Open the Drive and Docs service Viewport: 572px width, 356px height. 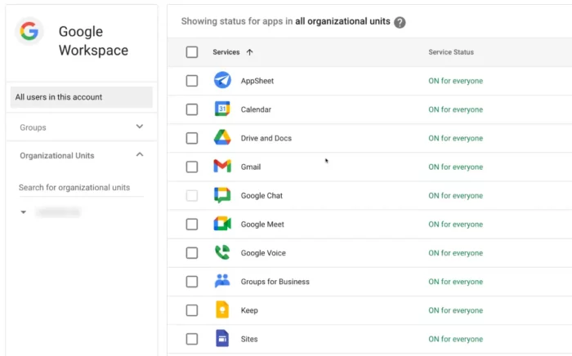(x=266, y=138)
